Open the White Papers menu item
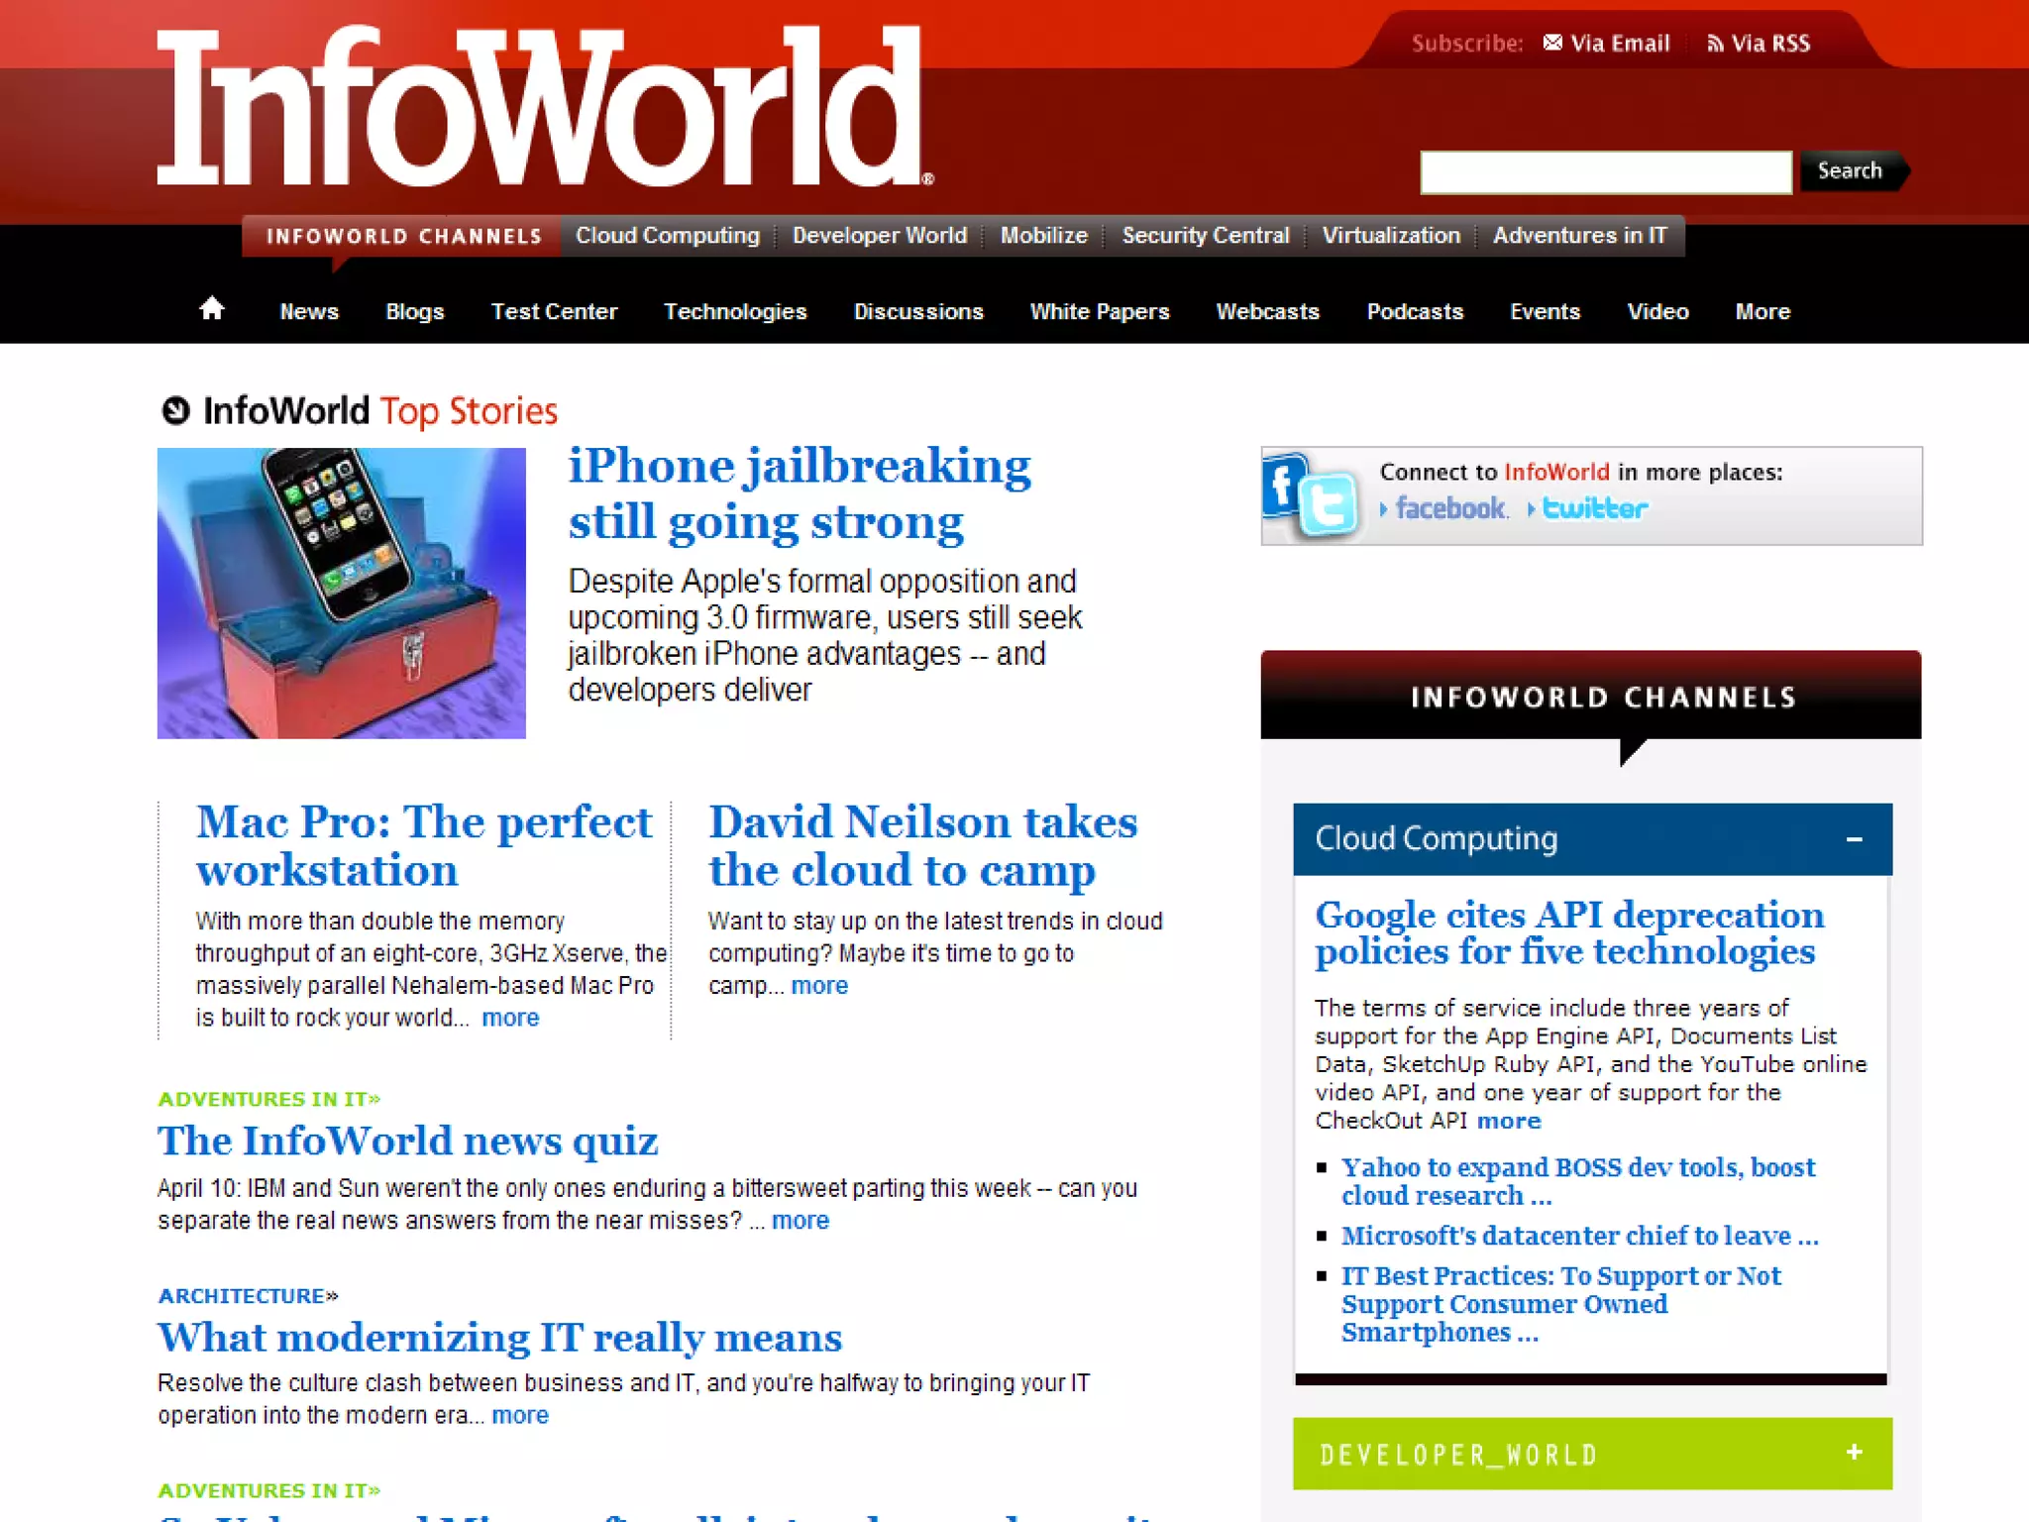Image resolution: width=2029 pixels, height=1522 pixels. coord(1099,311)
